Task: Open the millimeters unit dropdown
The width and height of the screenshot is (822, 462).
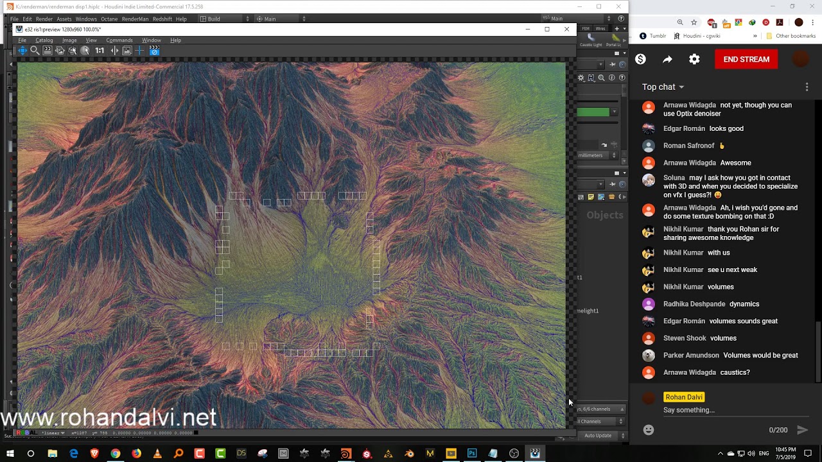Action: [x=597, y=155]
